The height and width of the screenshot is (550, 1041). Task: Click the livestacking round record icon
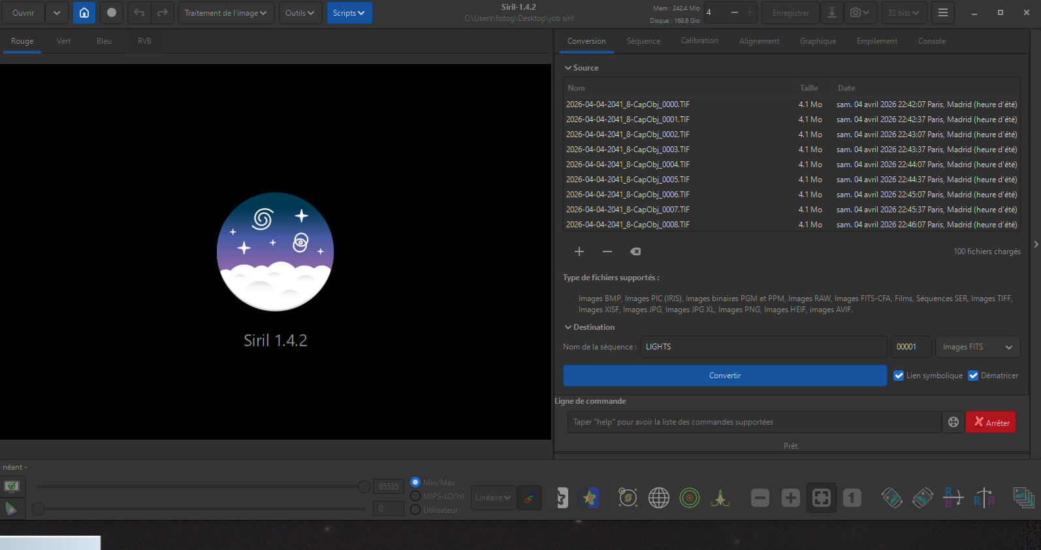click(x=112, y=12)
